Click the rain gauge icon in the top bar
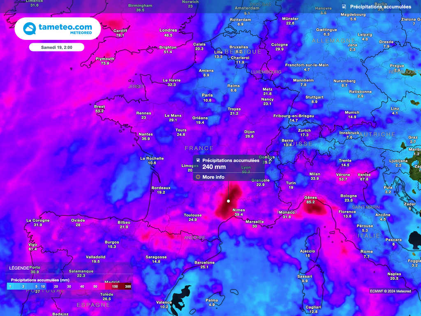 (344, 7)
